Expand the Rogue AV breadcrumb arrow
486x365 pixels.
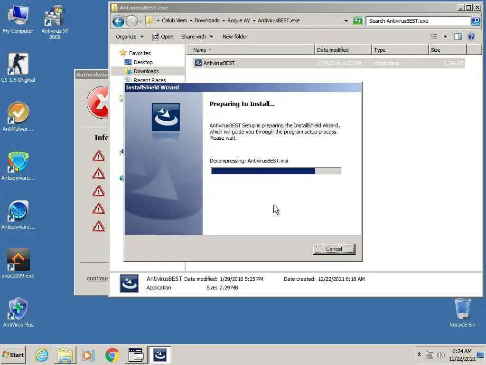point(254,20)
